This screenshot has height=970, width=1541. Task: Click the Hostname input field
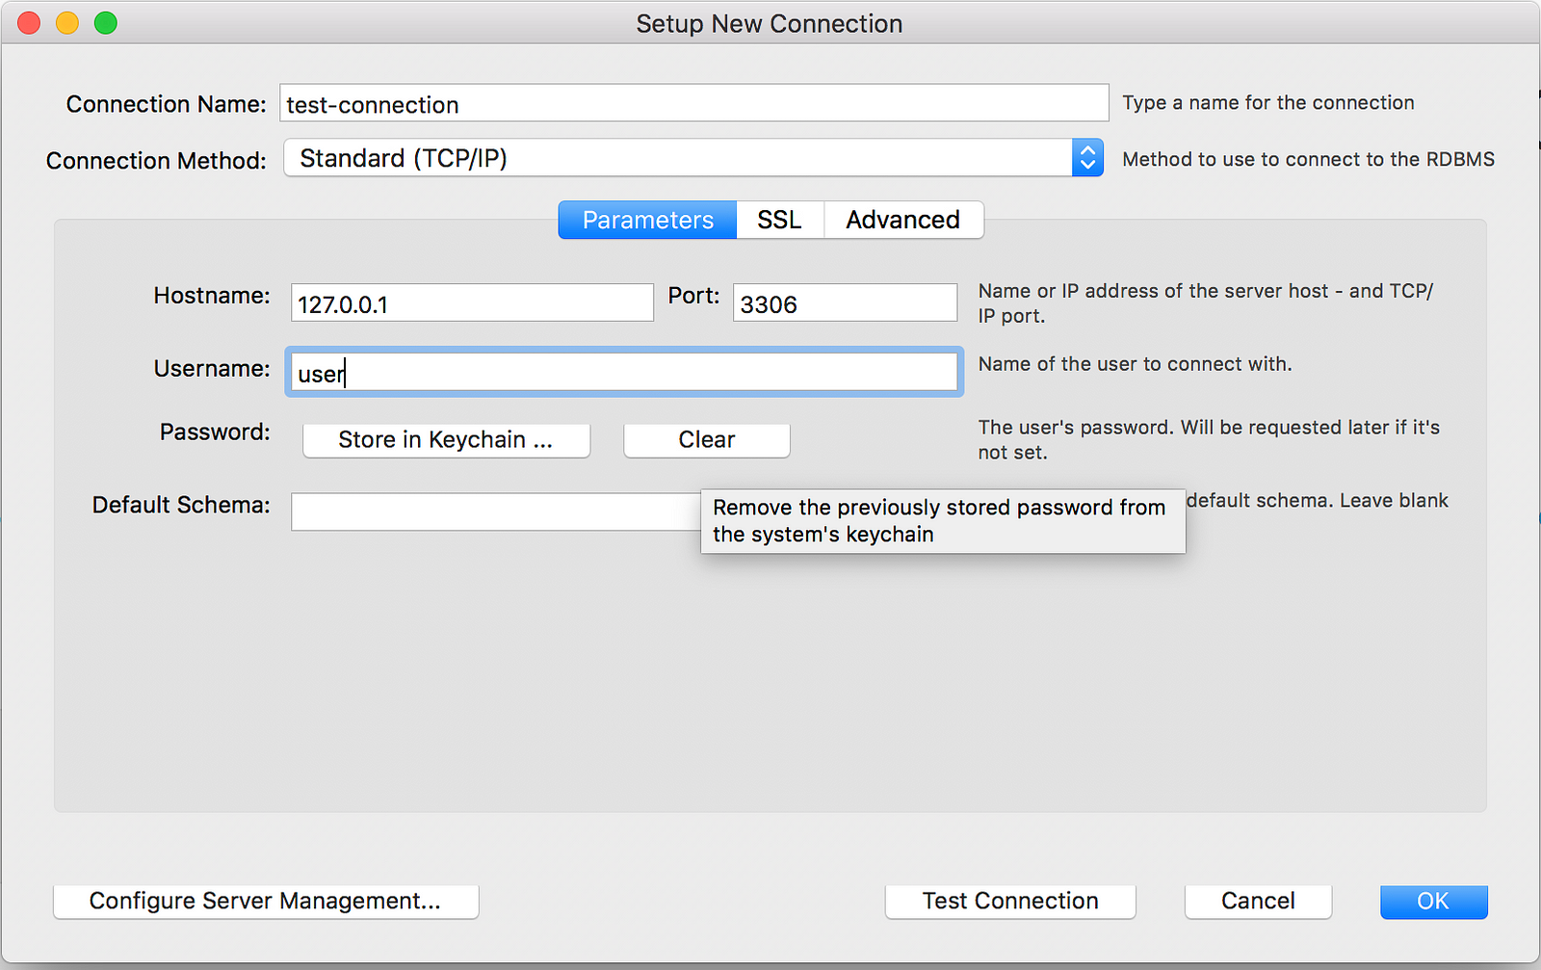pyautogui.click(x=472, y=303)
